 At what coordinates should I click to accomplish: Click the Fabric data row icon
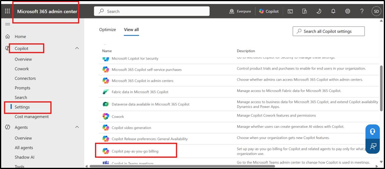click(x=106, y=92)
